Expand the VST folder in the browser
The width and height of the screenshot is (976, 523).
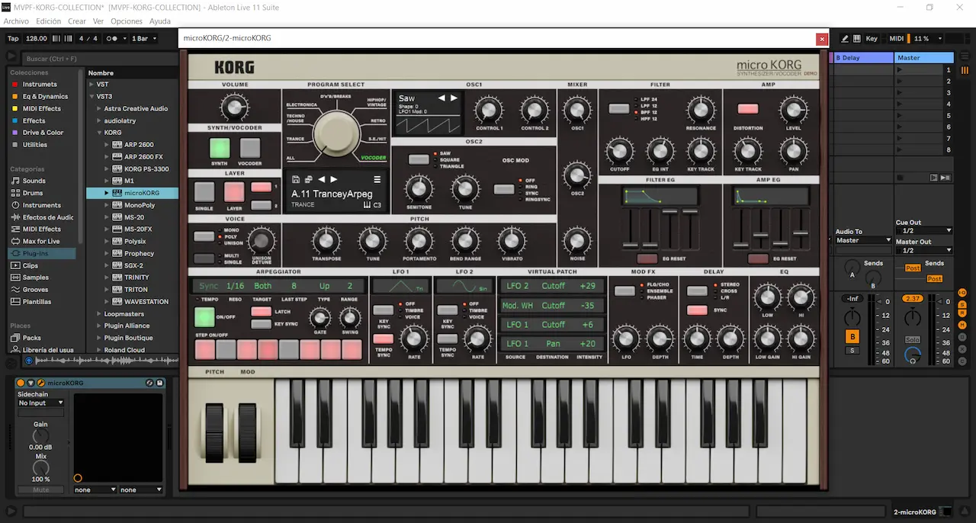point(91,85)
